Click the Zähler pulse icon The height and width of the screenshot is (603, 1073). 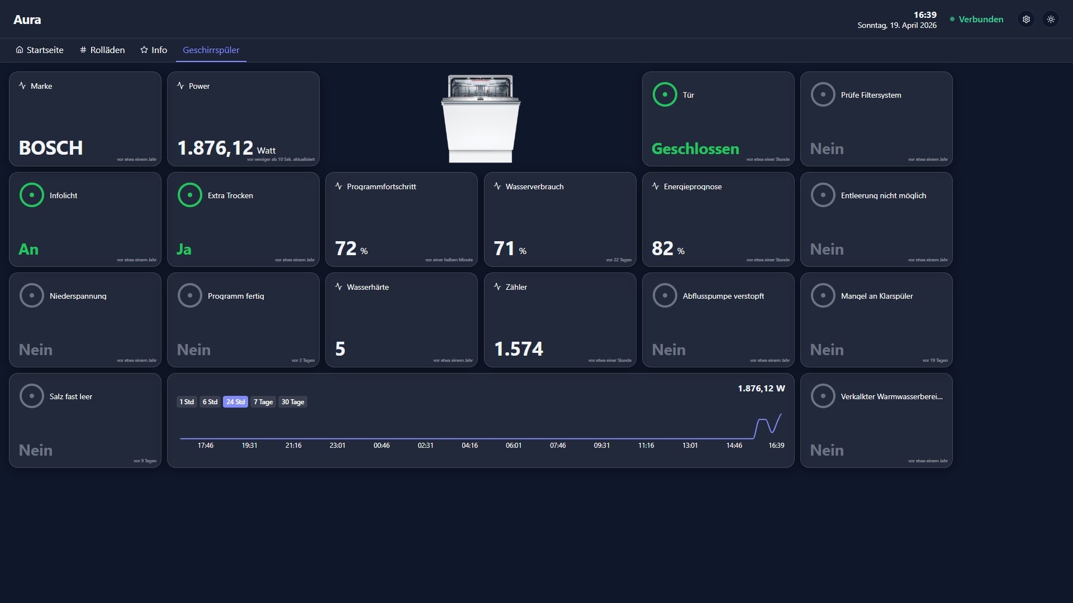pyautogui.click(x=497, y=286)
